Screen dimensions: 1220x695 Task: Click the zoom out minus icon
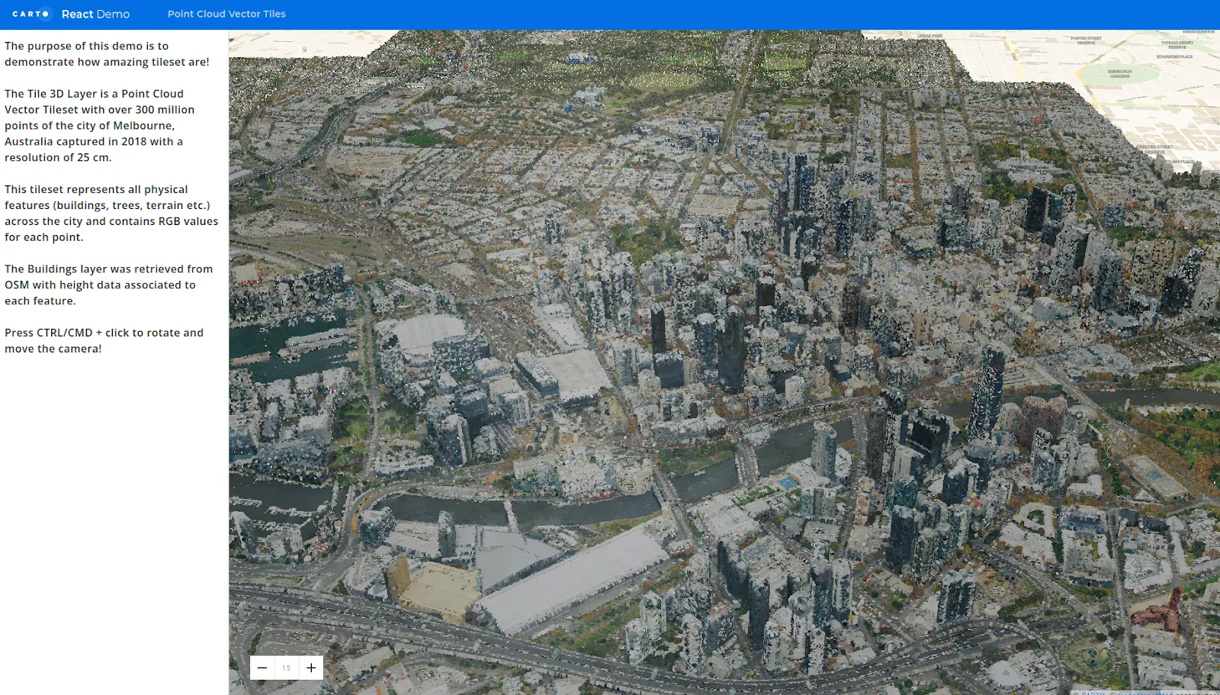point(262,667)
